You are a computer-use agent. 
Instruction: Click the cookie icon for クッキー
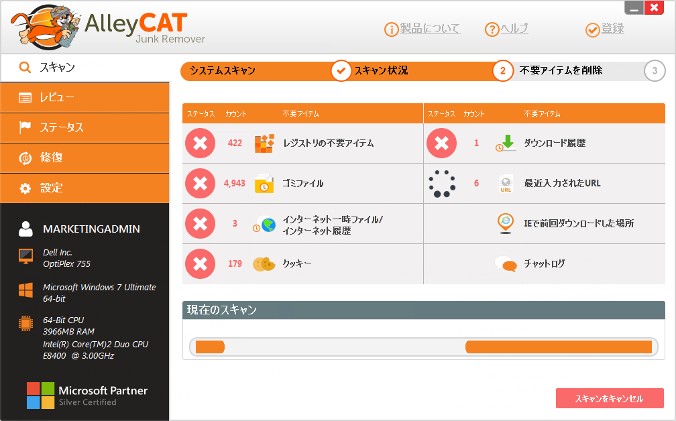[x=264, y=263]
